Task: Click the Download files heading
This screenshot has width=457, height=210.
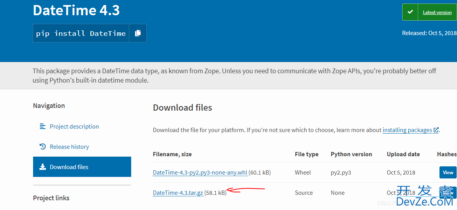Action: coord(183,108)
